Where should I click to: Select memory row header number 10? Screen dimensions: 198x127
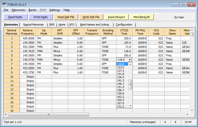pyautogui.click(x=12, y=77)
